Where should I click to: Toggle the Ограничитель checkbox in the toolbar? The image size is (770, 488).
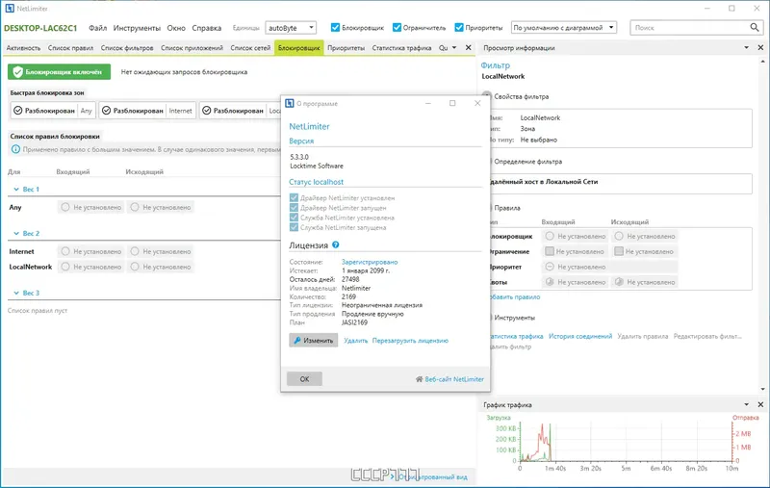point(397,28)
